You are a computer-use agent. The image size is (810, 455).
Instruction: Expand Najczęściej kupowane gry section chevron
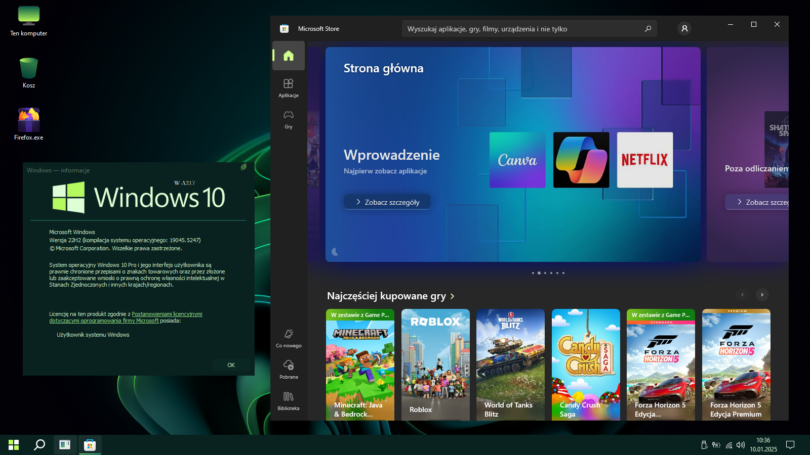(453, 296)
